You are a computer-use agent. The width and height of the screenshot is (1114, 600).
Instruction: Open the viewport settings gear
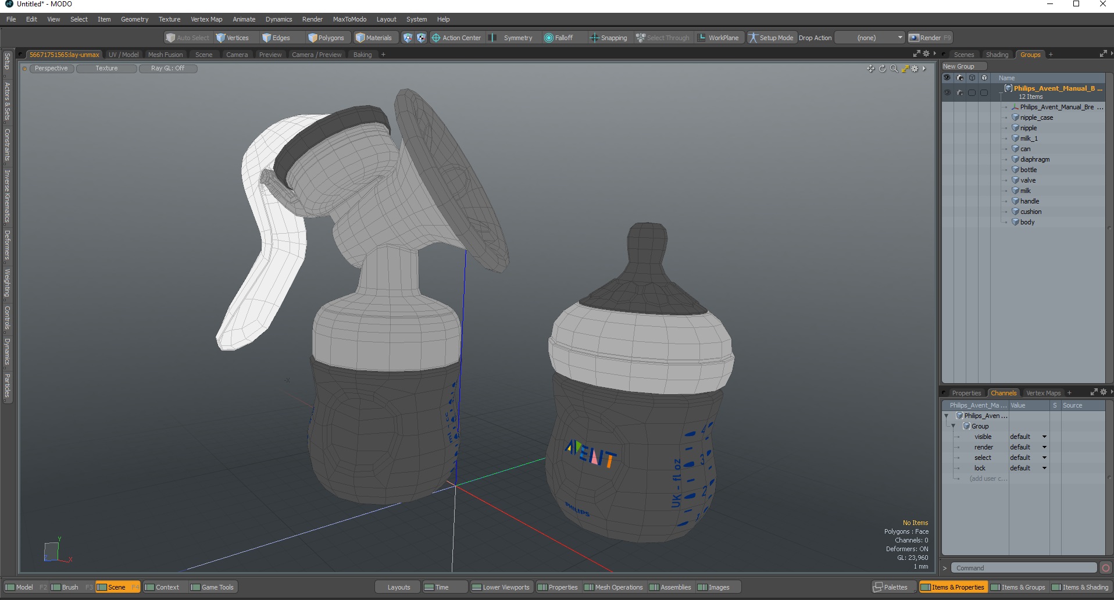[915, 69]
